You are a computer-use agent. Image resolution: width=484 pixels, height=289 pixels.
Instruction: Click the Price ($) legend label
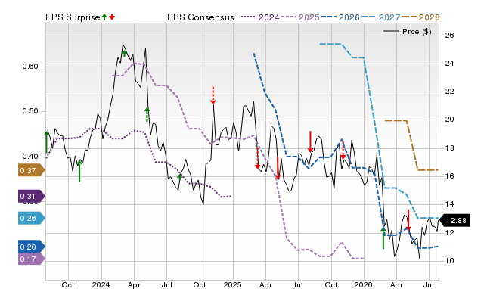[417, 32]
